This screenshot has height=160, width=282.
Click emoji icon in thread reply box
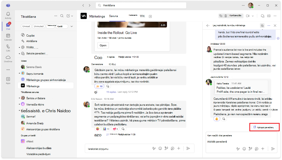(x=244, y=149)
